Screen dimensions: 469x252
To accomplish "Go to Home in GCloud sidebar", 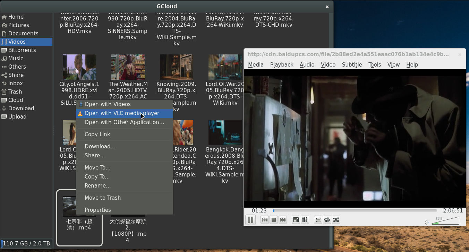I will (x=26, y=17).
